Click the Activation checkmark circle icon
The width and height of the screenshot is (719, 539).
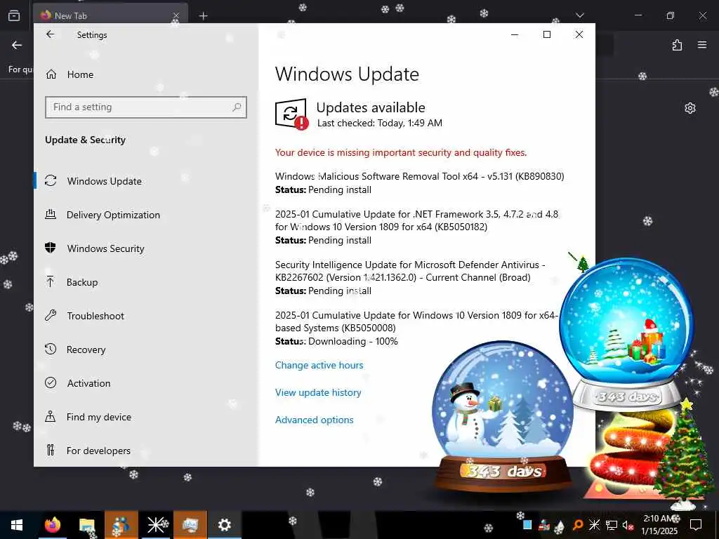(x=51, y=382)
